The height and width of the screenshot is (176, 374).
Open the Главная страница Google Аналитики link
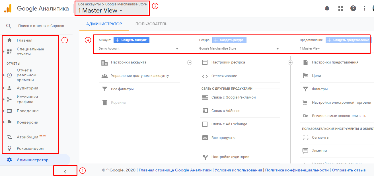(175, 170)
